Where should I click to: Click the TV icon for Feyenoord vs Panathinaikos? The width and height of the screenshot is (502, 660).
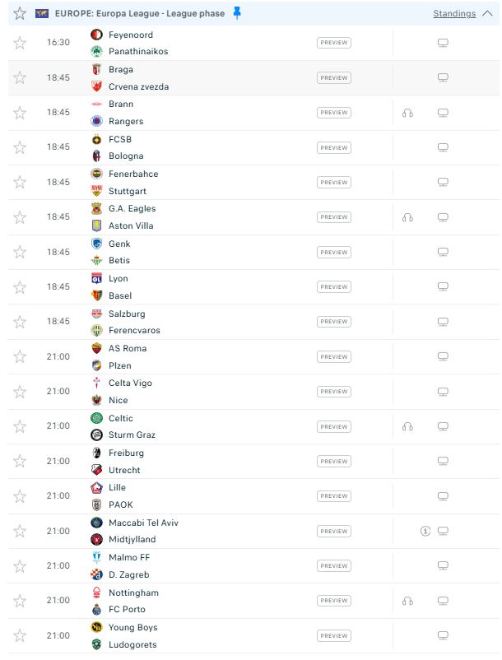[x=443, y=43]
